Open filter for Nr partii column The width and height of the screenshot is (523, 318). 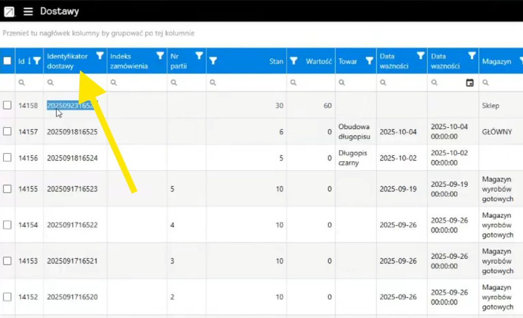pos(199,56)
